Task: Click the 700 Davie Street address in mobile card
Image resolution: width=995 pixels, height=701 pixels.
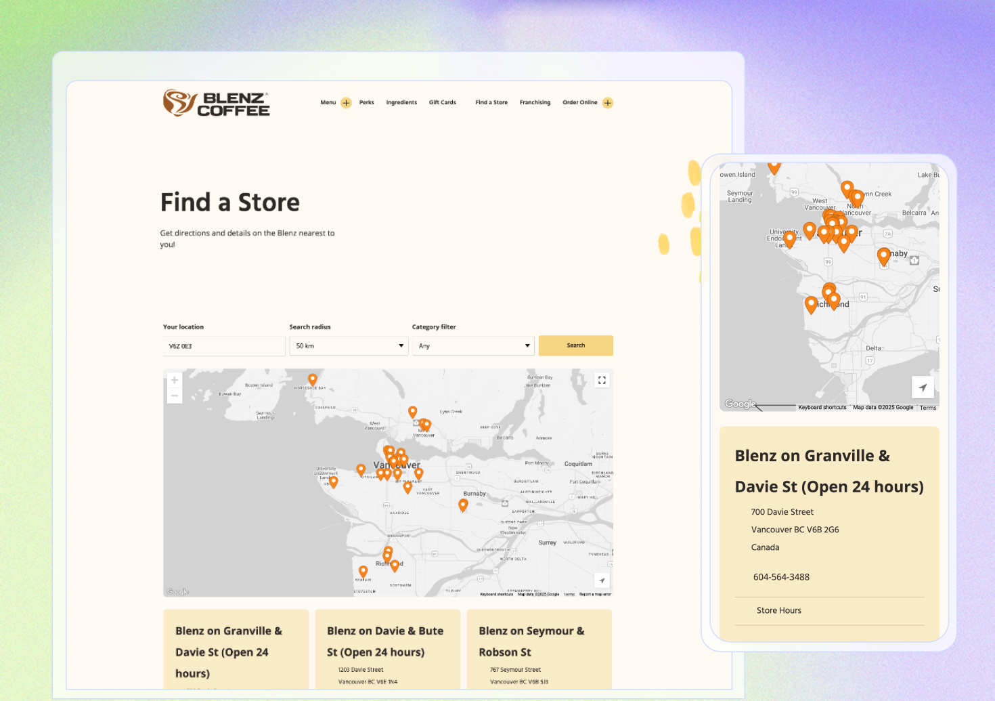Action: (782, 512)
